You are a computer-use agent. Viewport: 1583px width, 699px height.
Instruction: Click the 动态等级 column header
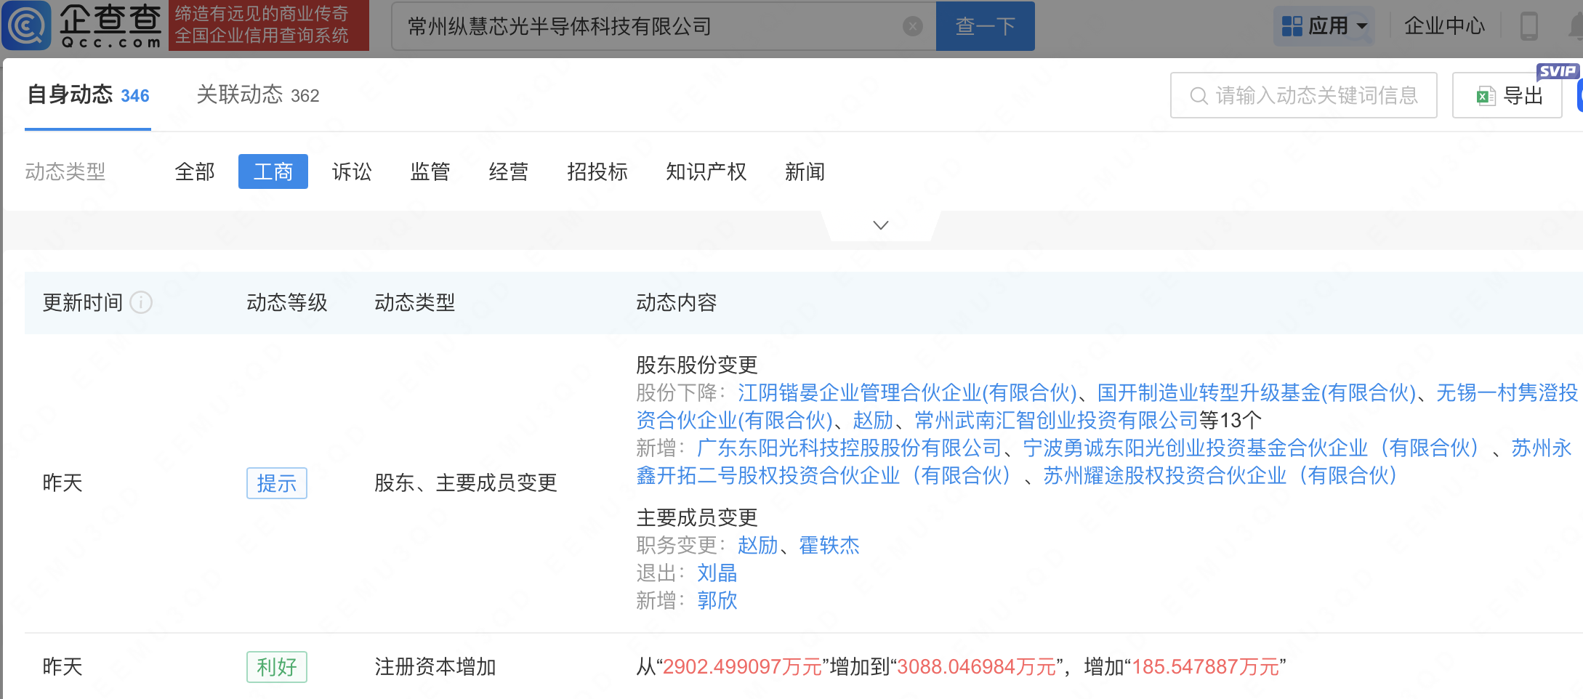click(x=287, y=302)
